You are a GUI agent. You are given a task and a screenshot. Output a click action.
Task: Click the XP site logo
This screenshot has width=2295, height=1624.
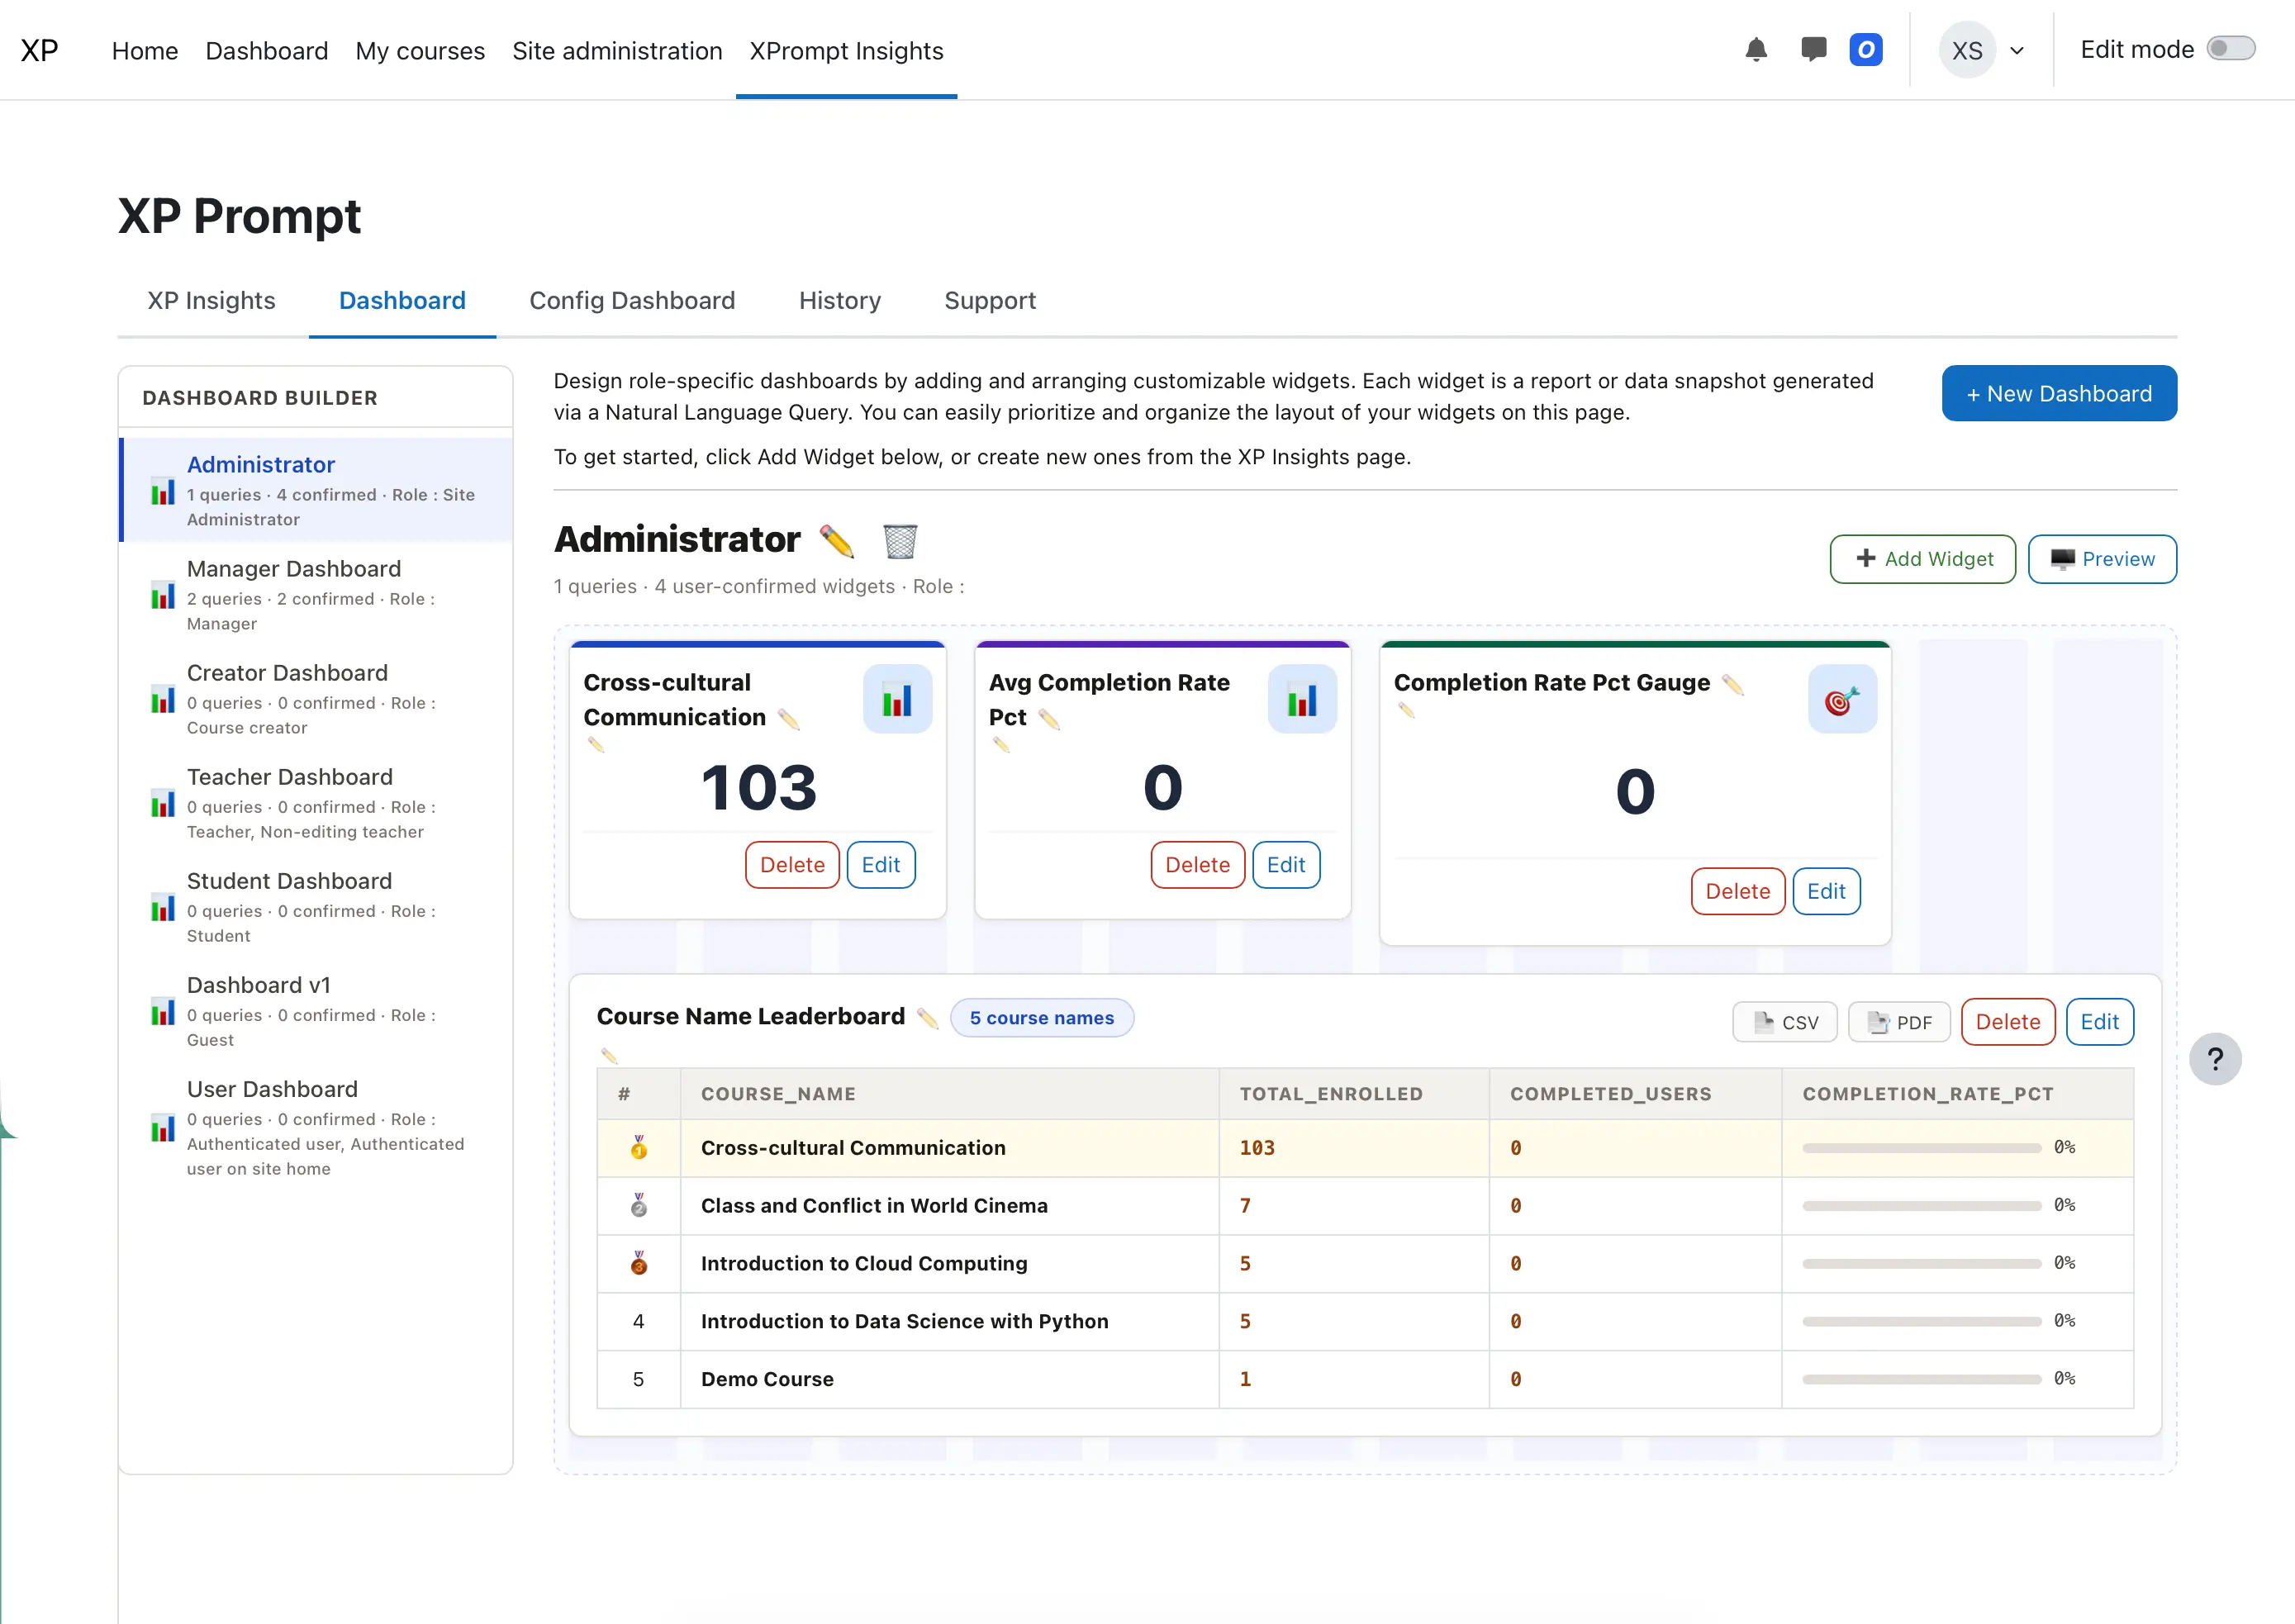[40, 50]
